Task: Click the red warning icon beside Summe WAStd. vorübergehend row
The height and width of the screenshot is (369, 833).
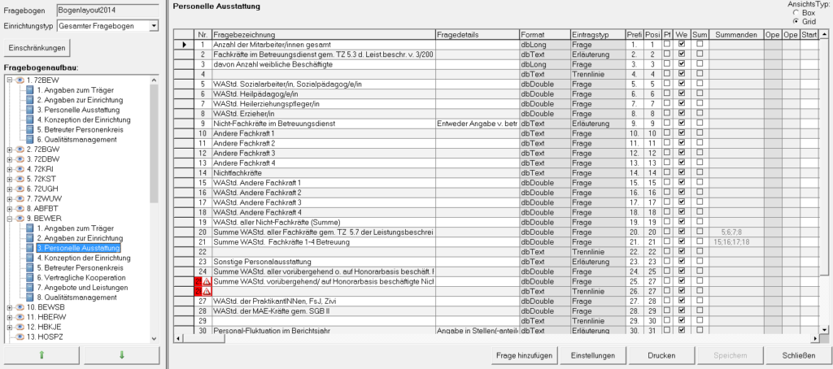Action: tap(207, 281)
